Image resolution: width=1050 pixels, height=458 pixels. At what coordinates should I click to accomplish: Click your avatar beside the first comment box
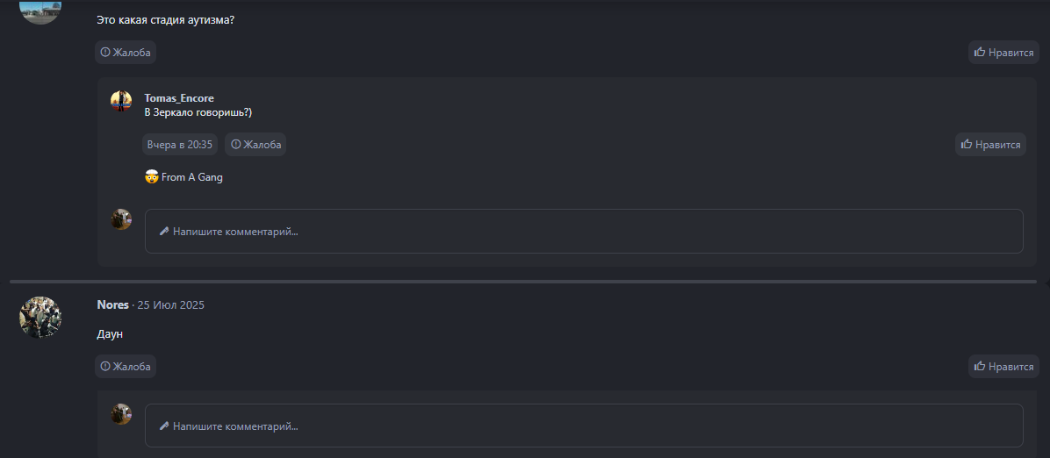pos(121,219)
